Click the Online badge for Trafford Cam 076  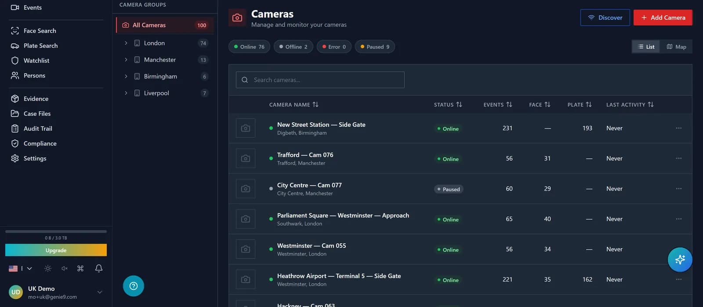[x=448, y=159]
